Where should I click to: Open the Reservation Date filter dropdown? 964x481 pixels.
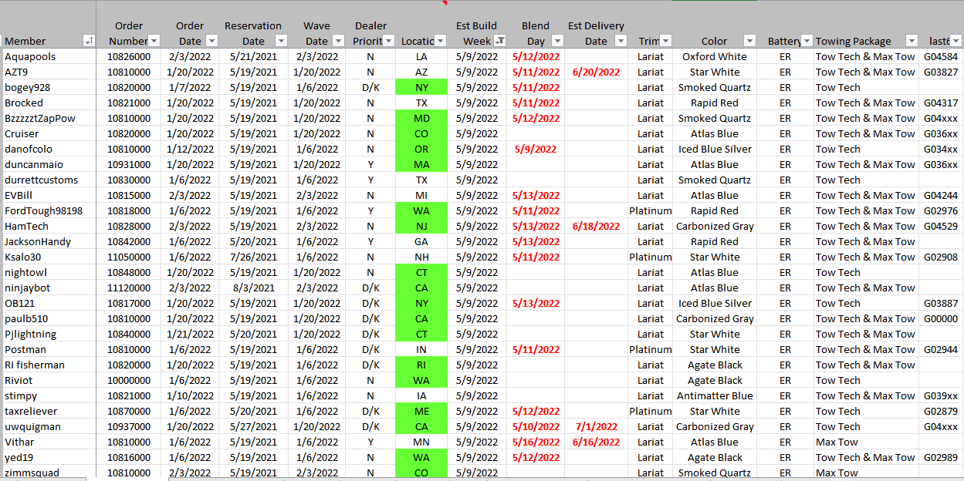tap(281, 41)
